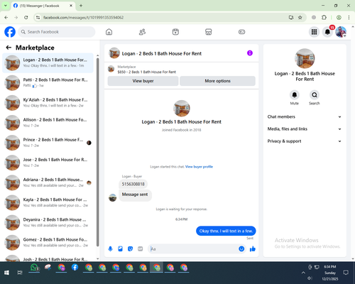Send a thumbs-up like
The image size is (355, 284).
coord(253,248)
